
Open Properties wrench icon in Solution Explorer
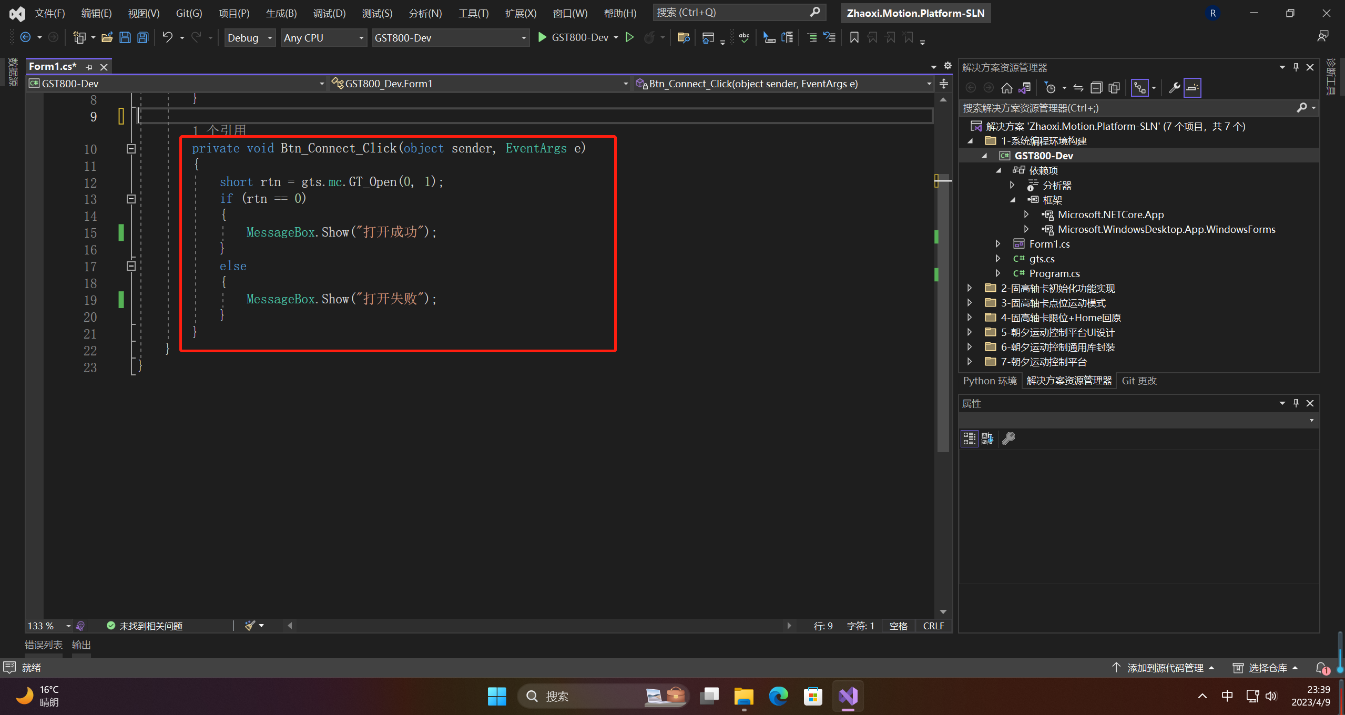point(1174,88)
